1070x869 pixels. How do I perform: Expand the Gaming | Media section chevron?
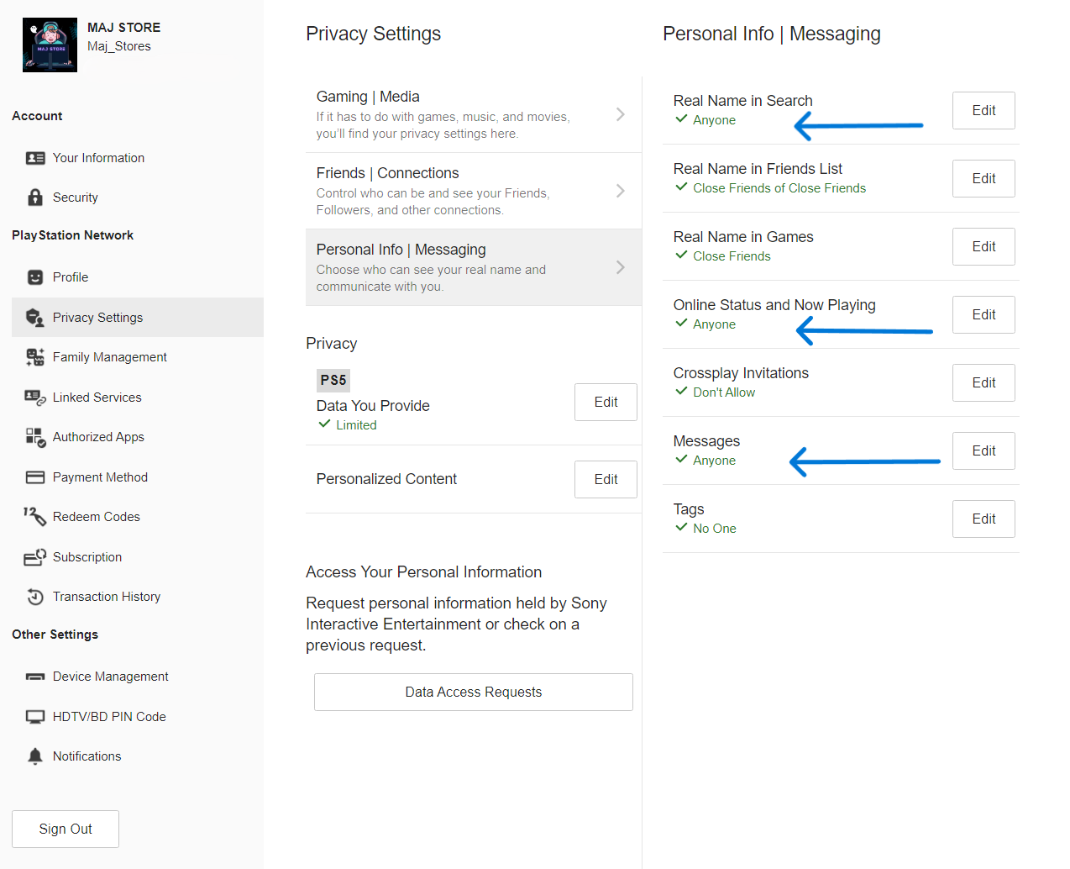pyautogui.click(x=620, y=114)
